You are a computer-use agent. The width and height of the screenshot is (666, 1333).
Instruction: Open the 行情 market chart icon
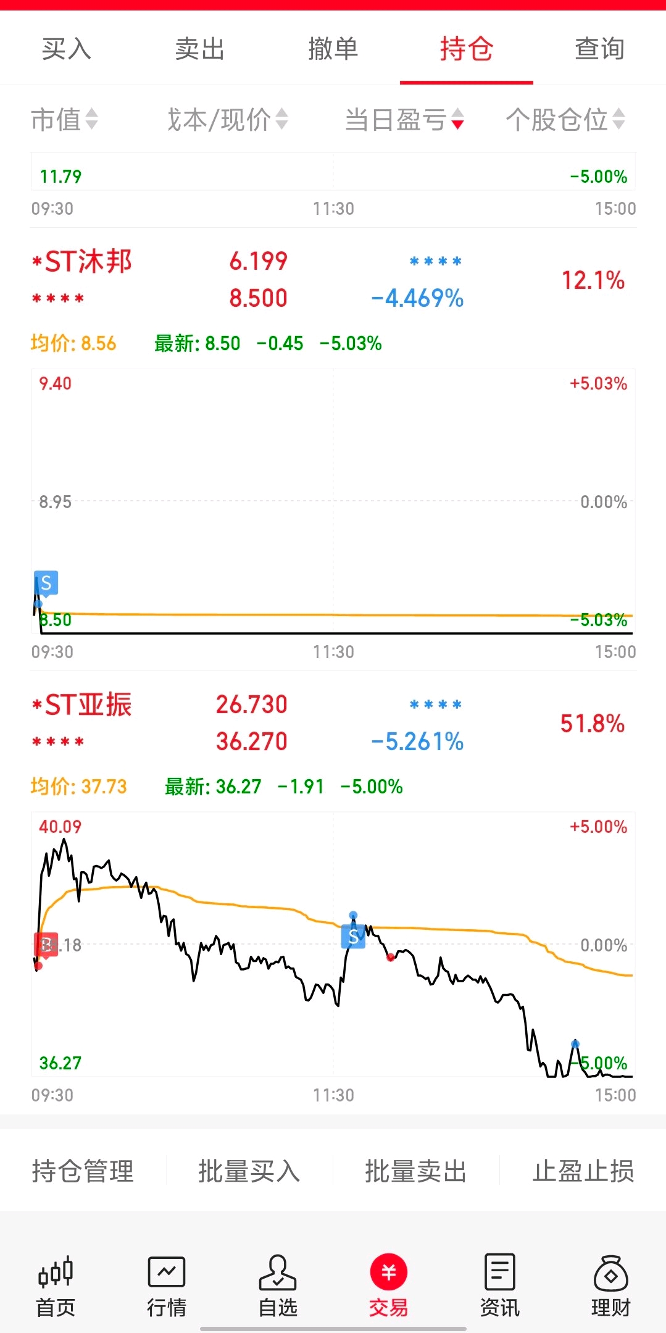tap(167, 1272)
